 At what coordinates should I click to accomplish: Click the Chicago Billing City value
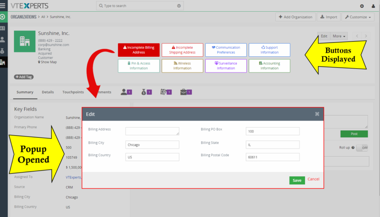coord(72,197)
